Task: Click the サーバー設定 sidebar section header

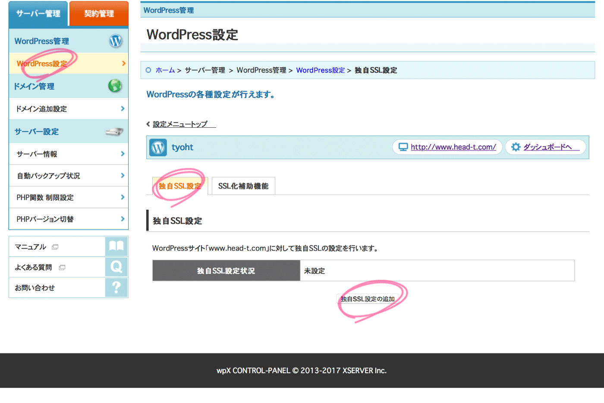Action: pyautogui.click(x=69, y=132)
